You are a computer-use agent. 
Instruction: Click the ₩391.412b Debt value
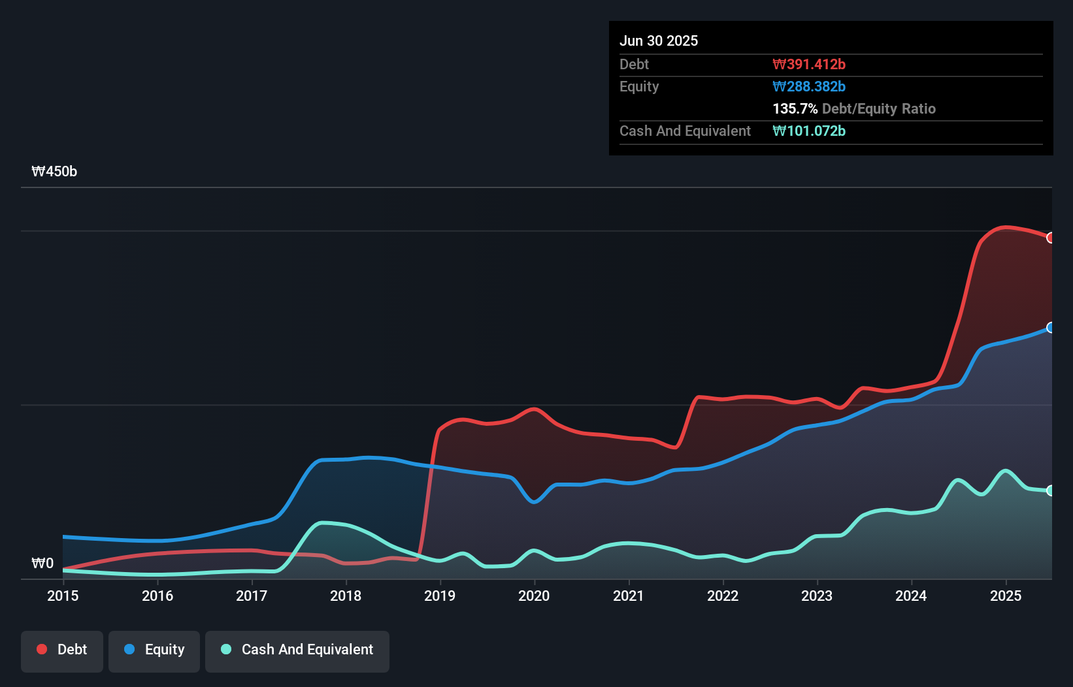810,64
